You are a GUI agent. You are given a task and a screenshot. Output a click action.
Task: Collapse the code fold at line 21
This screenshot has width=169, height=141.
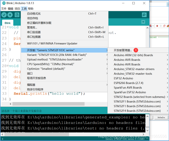tap(8, 27)
